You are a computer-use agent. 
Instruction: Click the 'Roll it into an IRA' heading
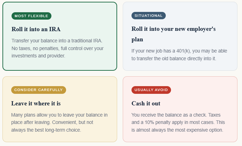click(36, 29)
